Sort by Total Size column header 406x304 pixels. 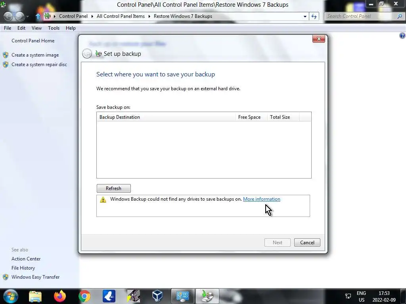click(283, 117)
